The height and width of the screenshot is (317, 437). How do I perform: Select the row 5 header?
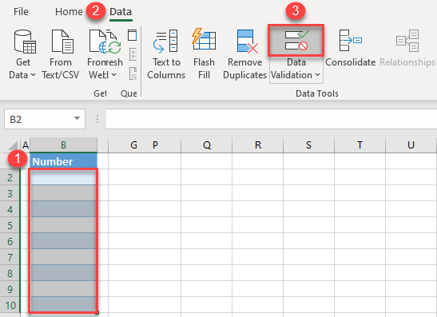point(10,225)
